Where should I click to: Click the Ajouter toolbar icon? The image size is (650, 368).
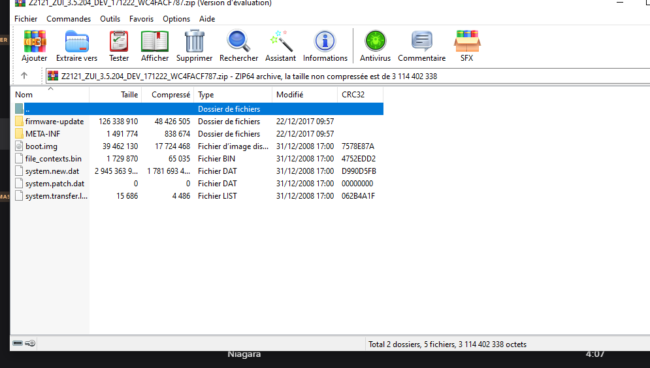coord(35,41)
